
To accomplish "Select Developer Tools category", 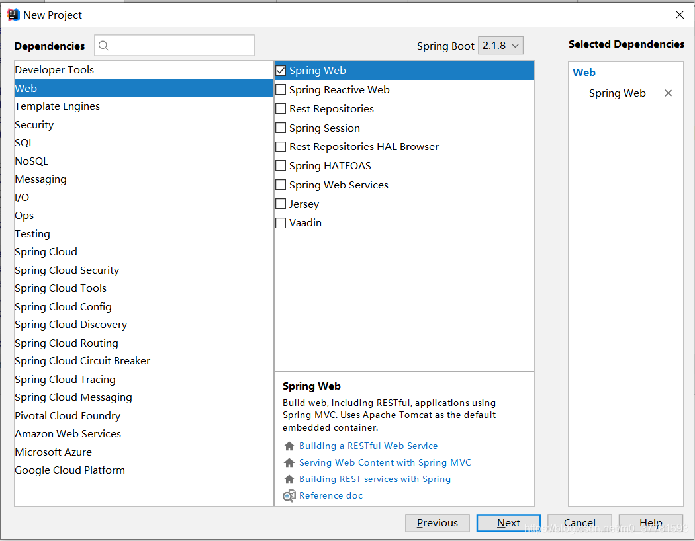I will (144, 70).
